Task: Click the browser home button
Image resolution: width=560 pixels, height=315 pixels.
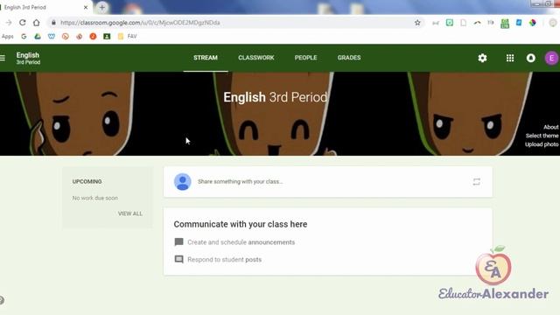Action: point(37,23)
